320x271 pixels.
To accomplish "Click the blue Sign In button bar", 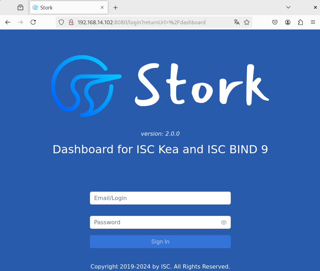I will click(x=160, y=241).
